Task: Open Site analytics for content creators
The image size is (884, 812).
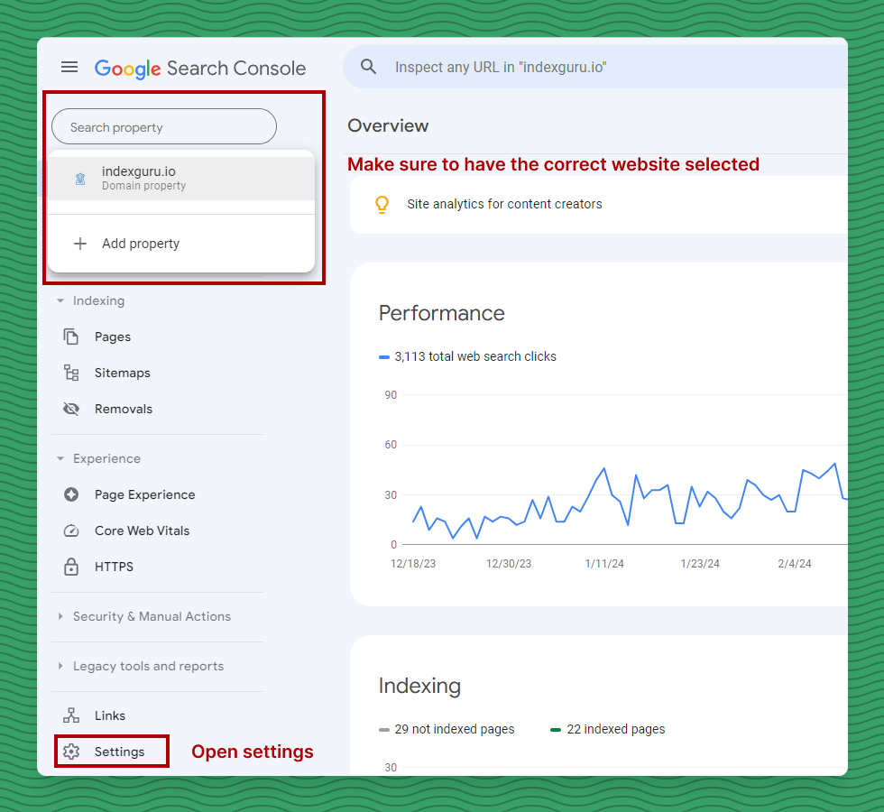Action: pos(504,205)
